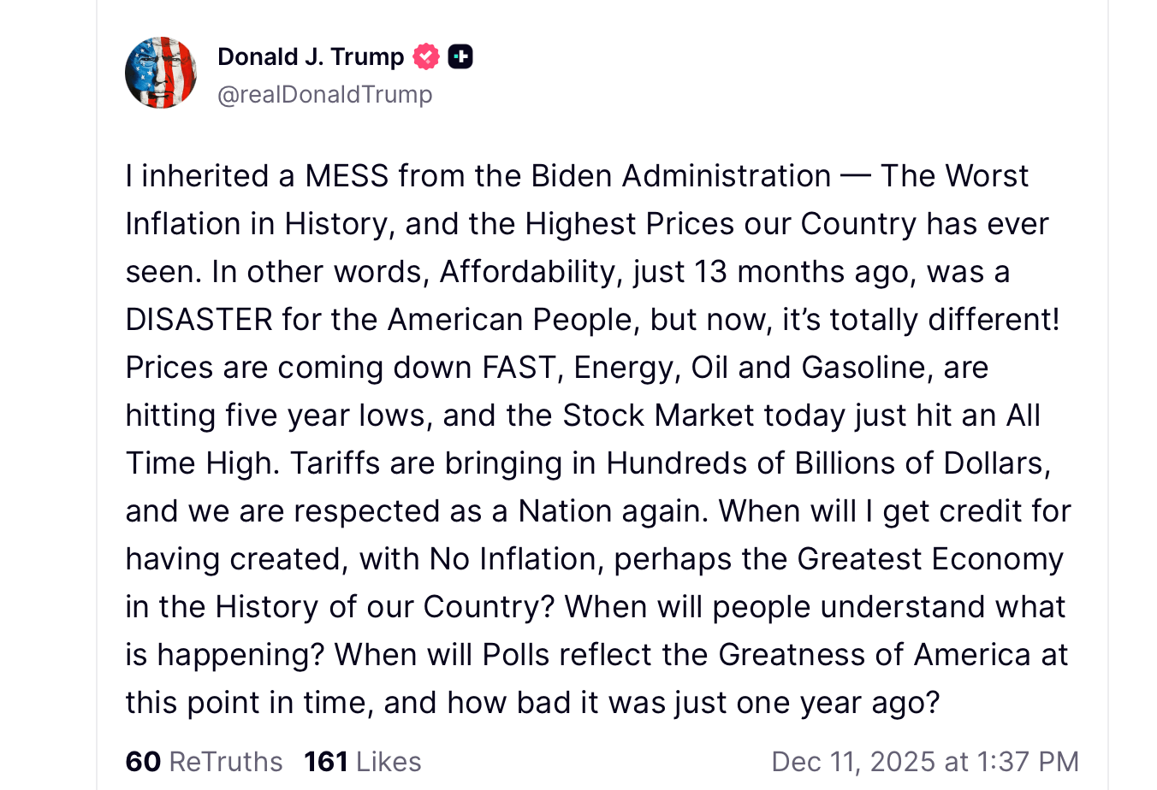Click the "1:37 PM" time text

(x=1027, y=761)
